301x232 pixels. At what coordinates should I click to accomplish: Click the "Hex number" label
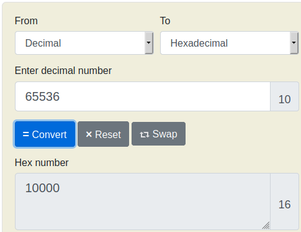point(42,162)
